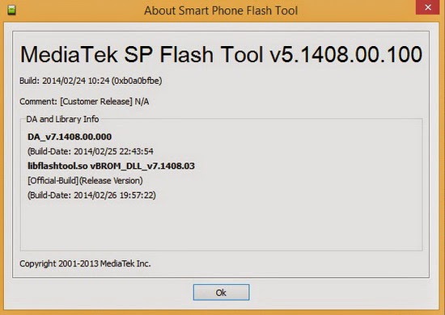
Task: Click the title 'About Smart Phone Flash Tool'
Action: (221, 10)
